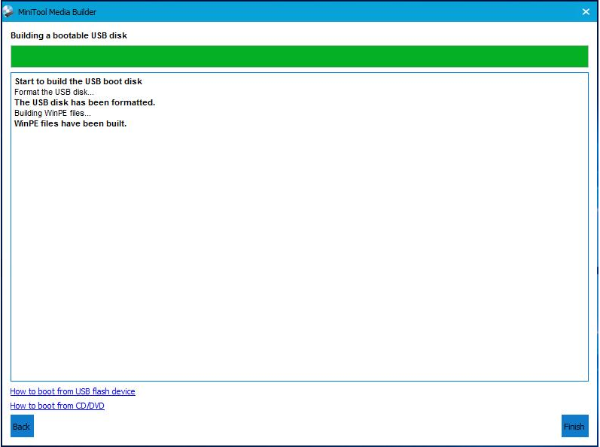Click the Finish button
Viewport: 600px width, 447px height.
point(574,426)
